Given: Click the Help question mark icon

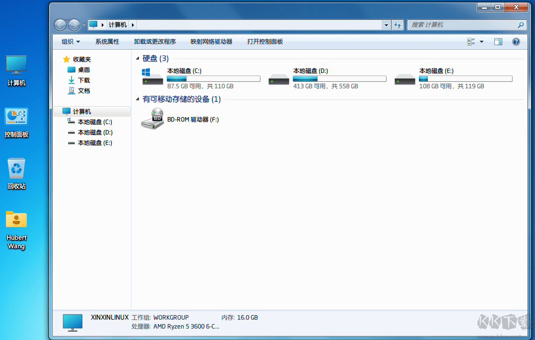Looking at the screenshot, I should pos(516,41).
